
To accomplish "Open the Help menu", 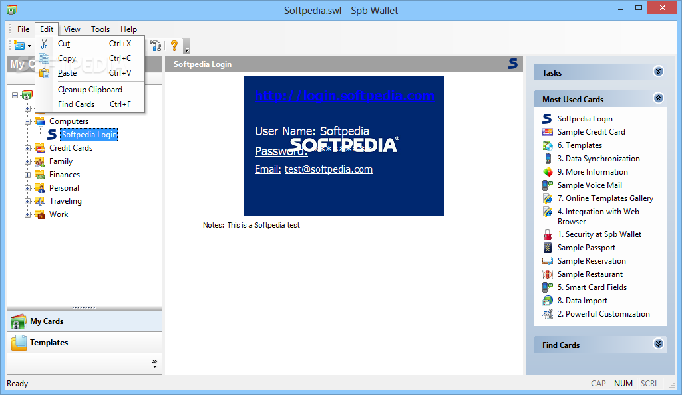I will pyautogui.click(x=128, y=29).
